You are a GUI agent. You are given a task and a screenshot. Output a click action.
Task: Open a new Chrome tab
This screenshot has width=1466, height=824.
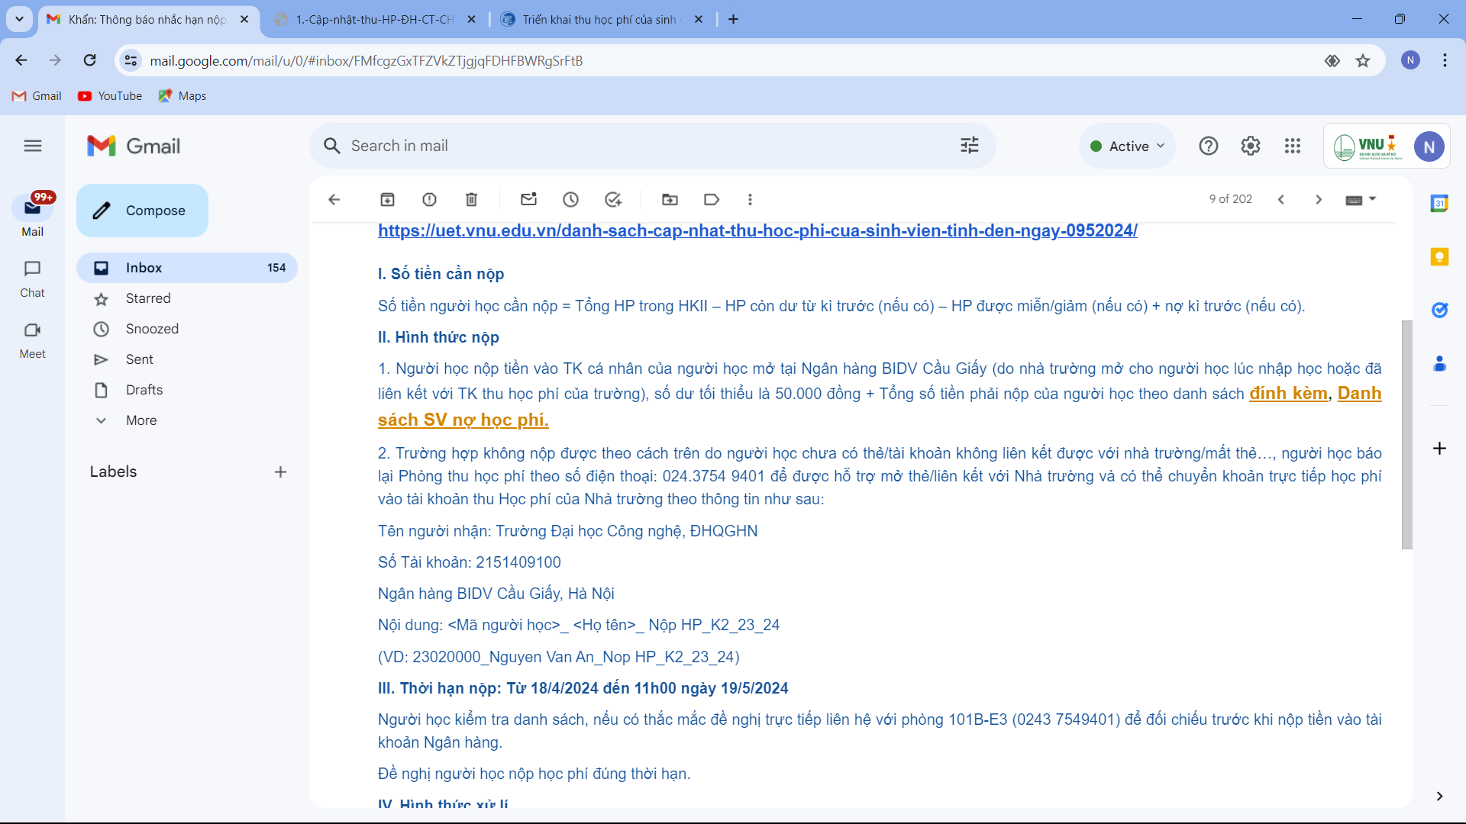pos(733,20)
